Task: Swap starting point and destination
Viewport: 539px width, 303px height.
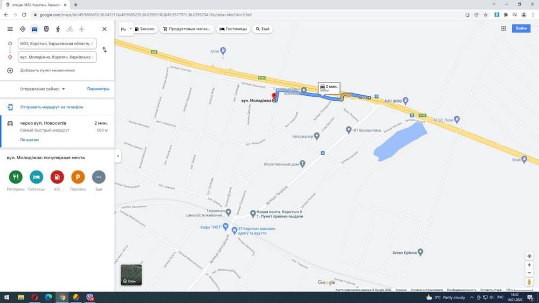Action: (x=105, y=50)
